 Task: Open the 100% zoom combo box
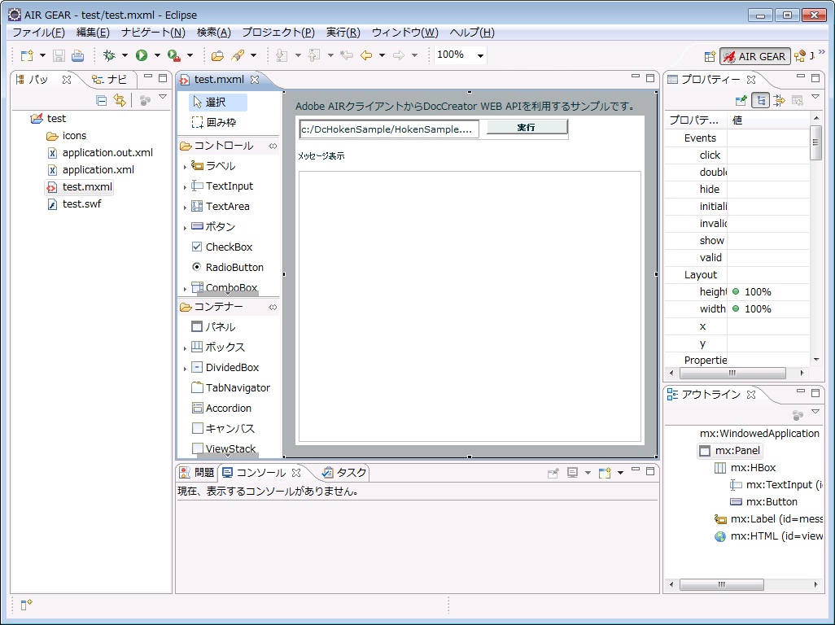461,55
